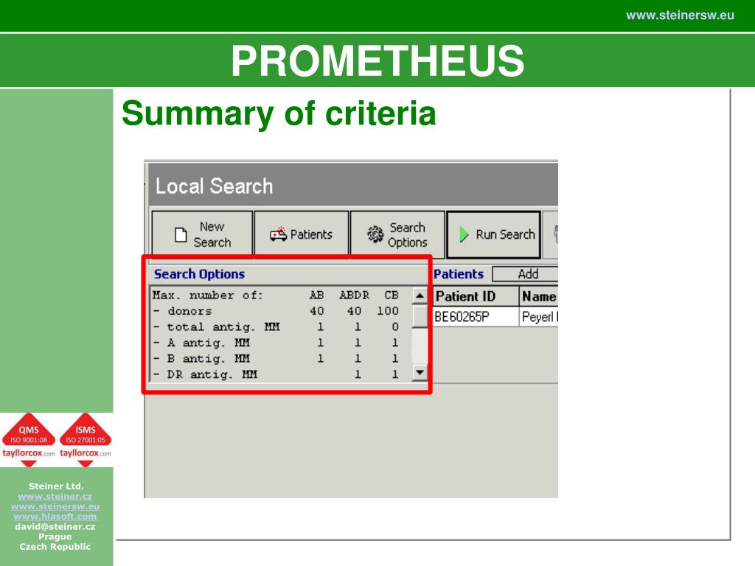
Task: Open the www.steinersw.eu sidebar link
Action: point(55,506)
